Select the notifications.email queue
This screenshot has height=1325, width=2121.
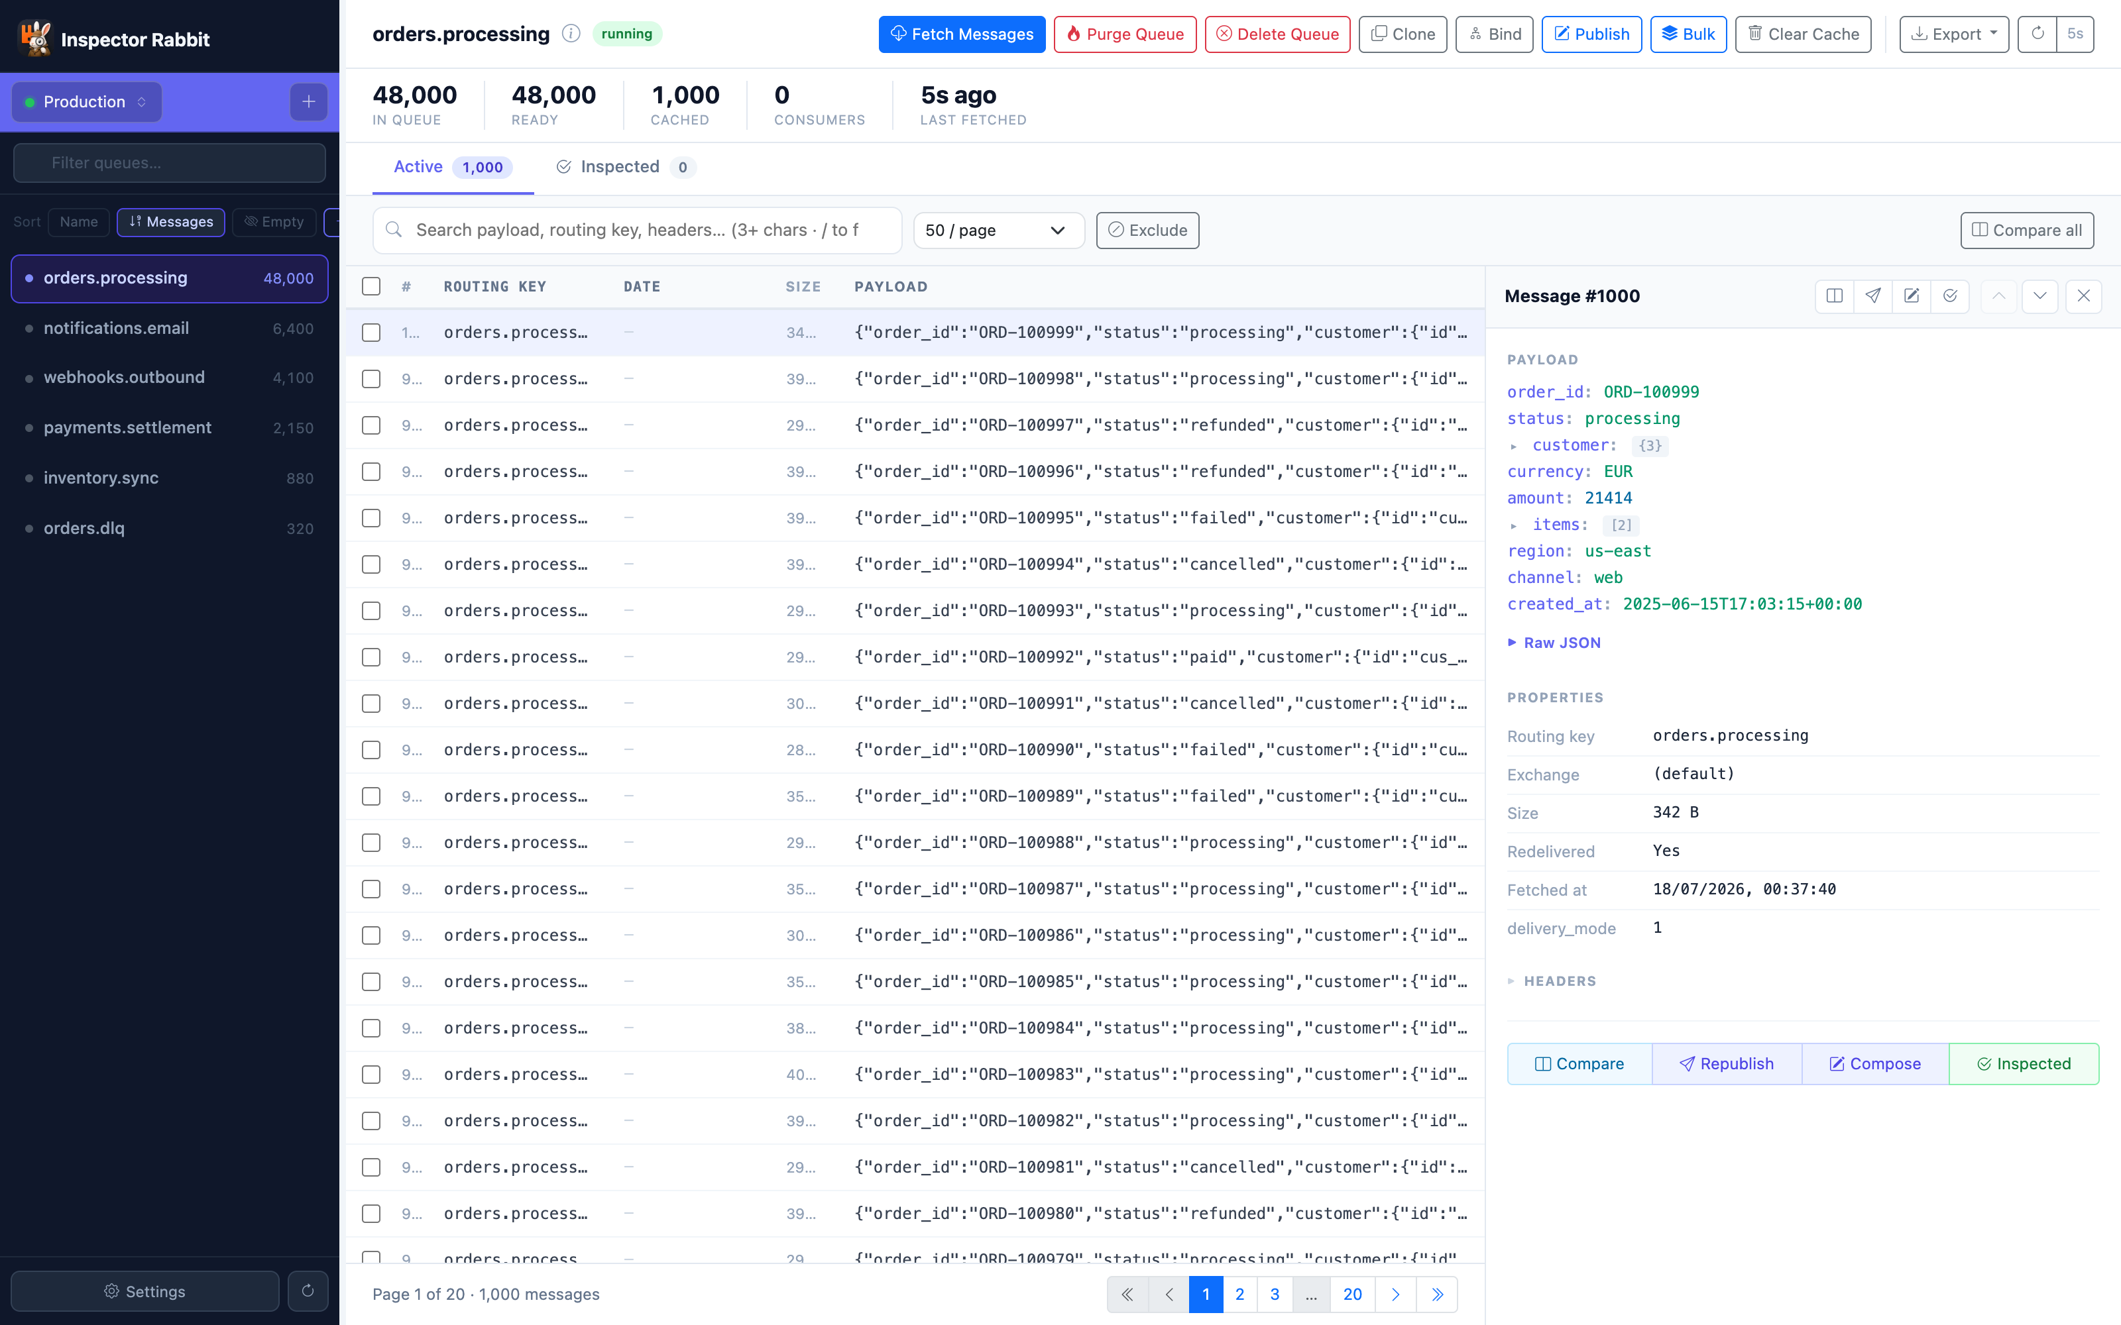point(169,329)
